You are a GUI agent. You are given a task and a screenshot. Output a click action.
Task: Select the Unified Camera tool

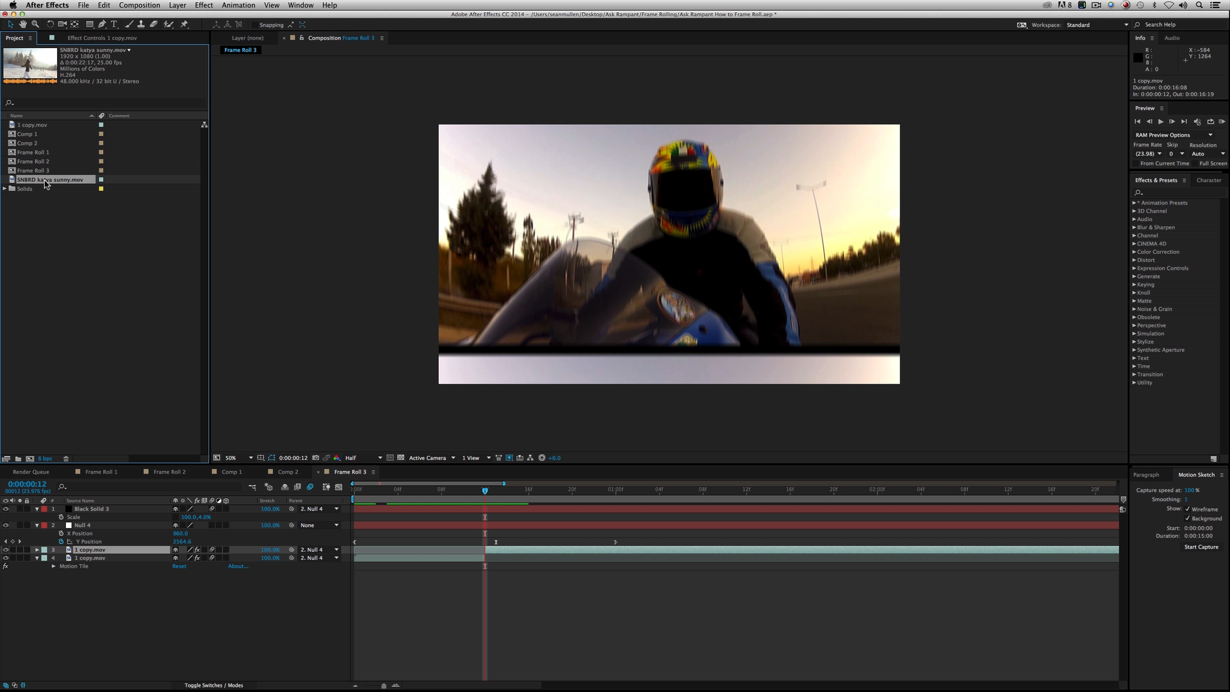click(x=62, y=24)
